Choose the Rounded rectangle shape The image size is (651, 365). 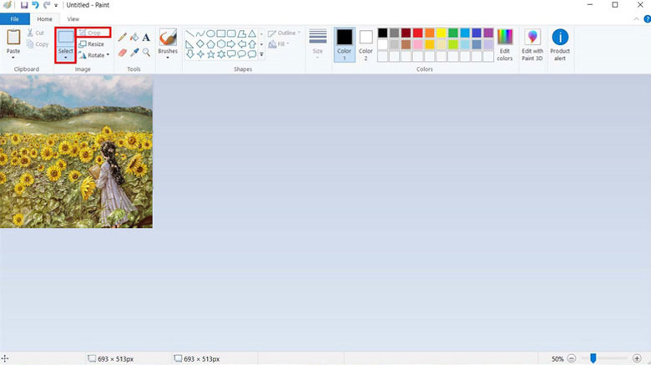231,33
